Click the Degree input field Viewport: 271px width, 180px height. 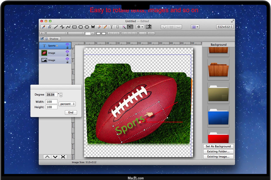tap(51, 95)
